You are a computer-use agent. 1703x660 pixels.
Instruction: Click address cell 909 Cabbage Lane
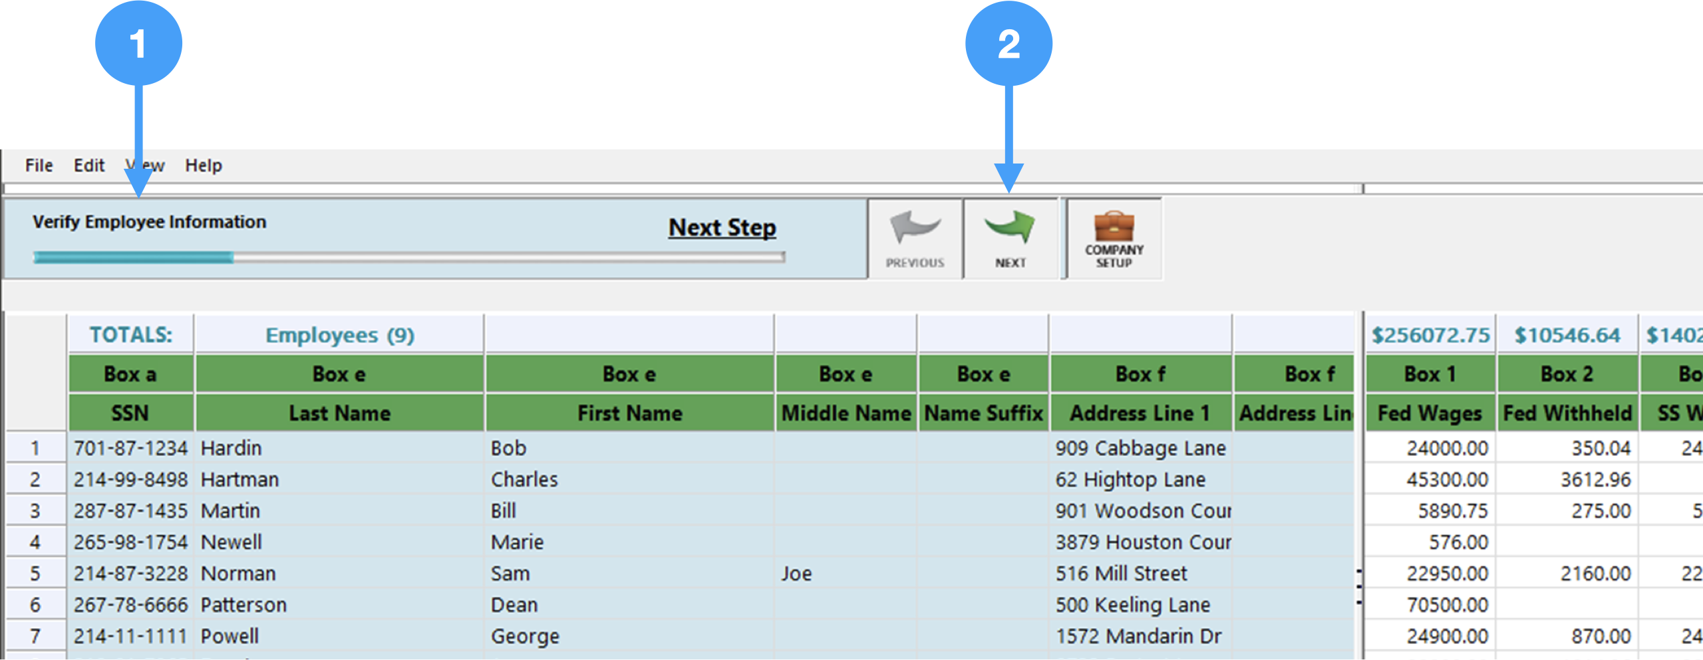pos(1140,449)
